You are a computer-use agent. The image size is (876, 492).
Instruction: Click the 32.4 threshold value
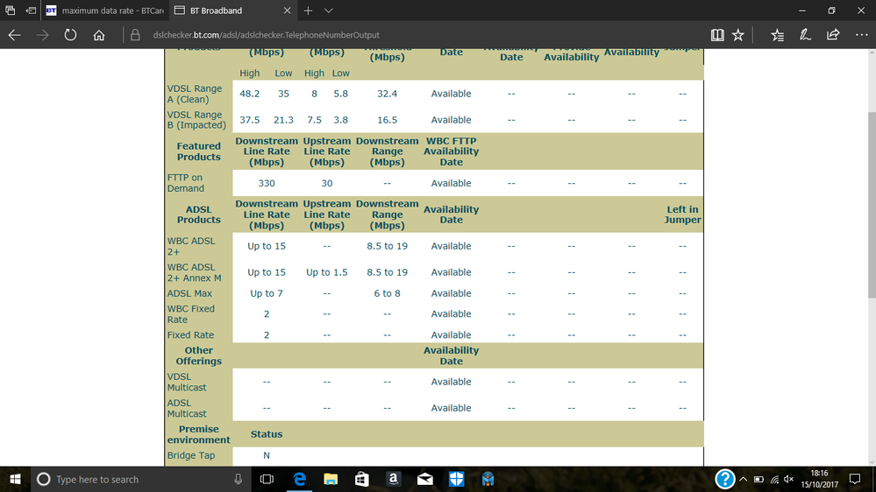tap(388, 94)
